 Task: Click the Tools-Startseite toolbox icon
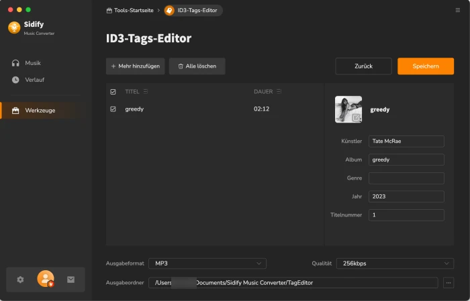(109, 11)
